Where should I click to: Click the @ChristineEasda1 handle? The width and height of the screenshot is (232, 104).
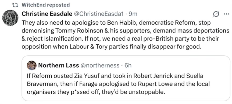pyautogui.click(x=99, y=14)
